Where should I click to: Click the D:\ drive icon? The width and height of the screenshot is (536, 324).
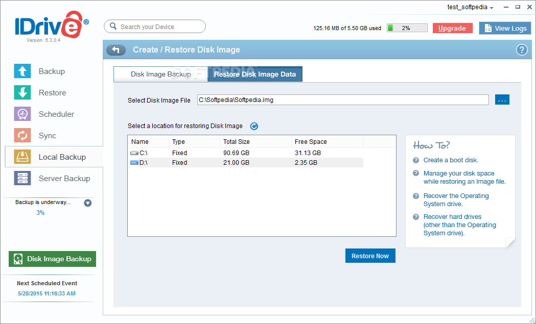tap(134, 163)
